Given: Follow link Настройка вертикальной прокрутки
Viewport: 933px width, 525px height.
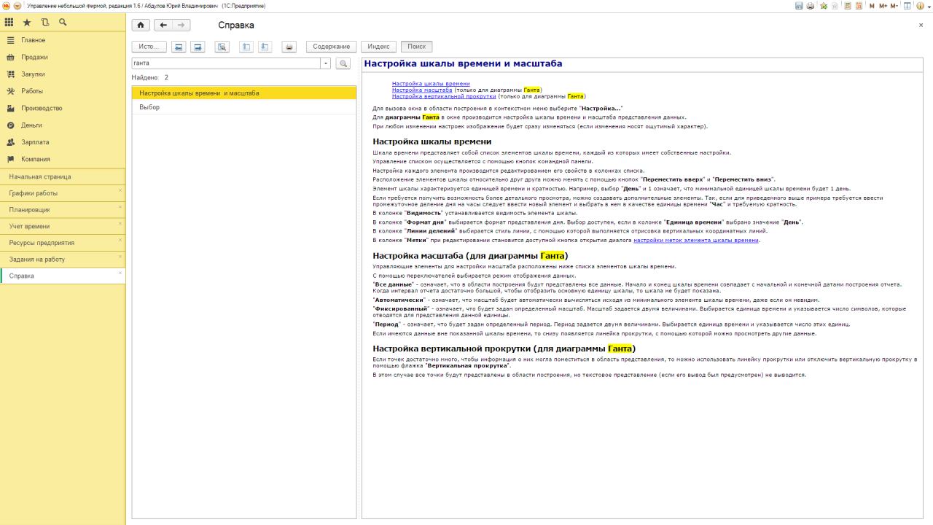Looking at the screenshot, I should pyautogui.click(x=444, y=96).
